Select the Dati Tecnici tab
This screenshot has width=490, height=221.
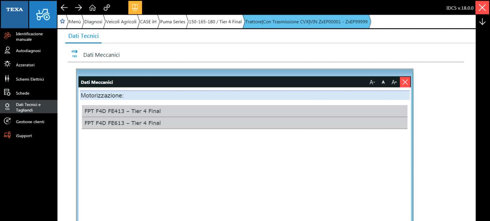click(83, 36)
